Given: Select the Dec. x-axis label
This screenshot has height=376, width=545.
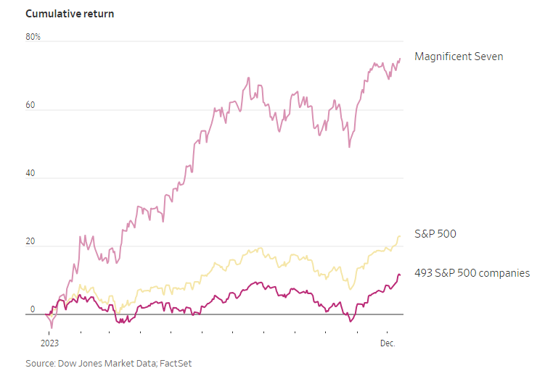Looking at the screenshot, I should (x=388, y=343).
